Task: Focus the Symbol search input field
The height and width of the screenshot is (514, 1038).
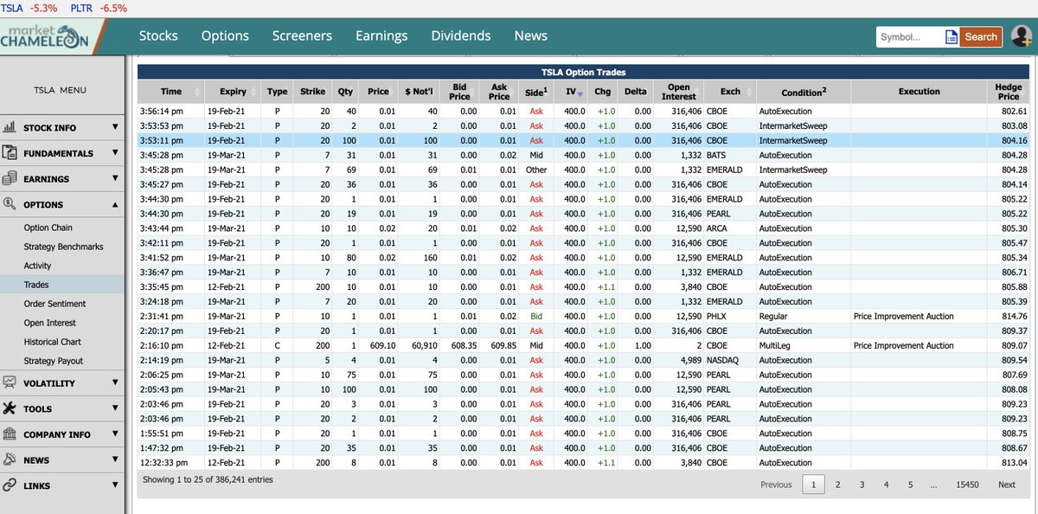Action: (910, 37)
